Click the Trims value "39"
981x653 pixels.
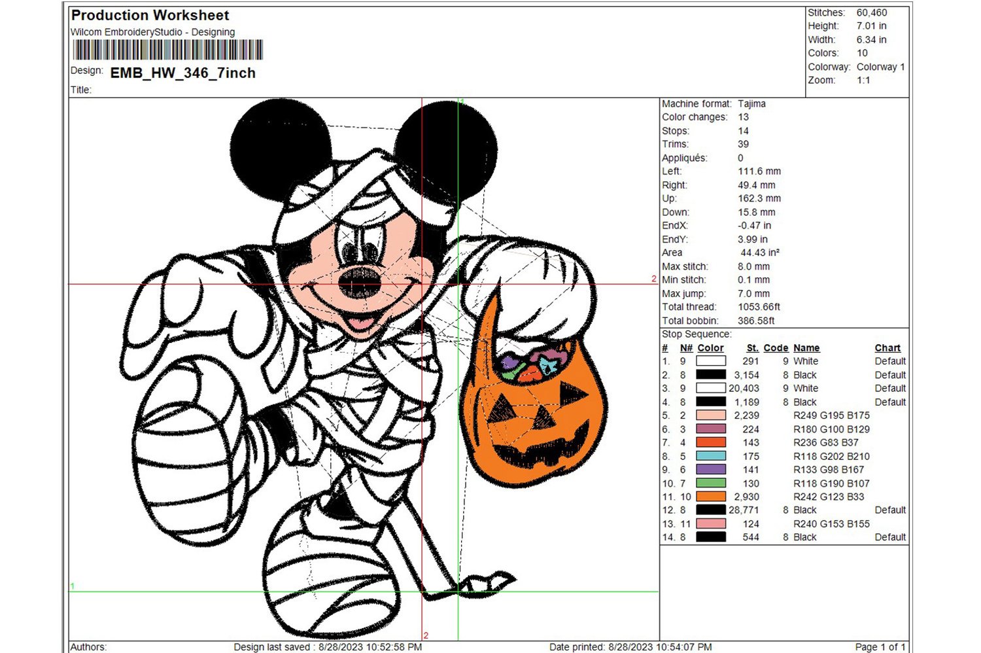[744, 144]
